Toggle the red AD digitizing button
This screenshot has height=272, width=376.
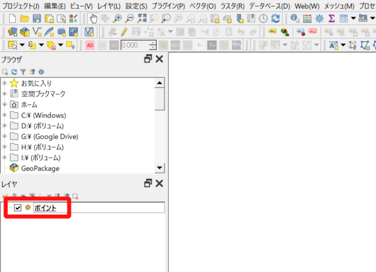90,45
